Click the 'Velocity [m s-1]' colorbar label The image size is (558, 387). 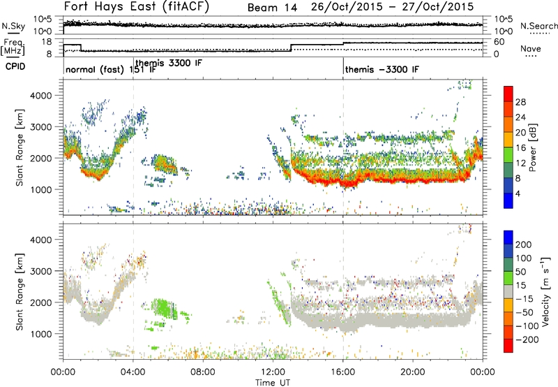pyautogui.click(x=545, y=291)
